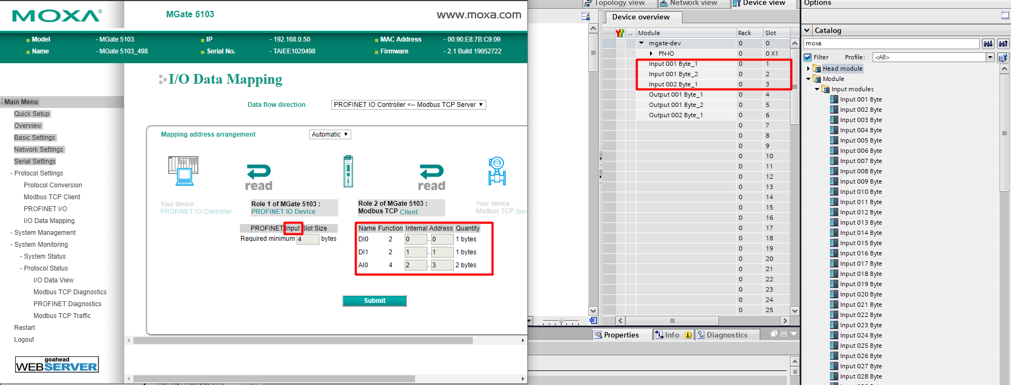Click the Input 015 Byte module icon
Image resolution: width=1011 pixels, height=385 pixels.
(834, 243)
